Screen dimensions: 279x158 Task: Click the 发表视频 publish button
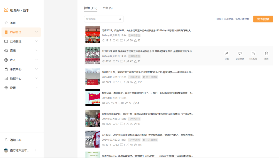coord(263,19)
